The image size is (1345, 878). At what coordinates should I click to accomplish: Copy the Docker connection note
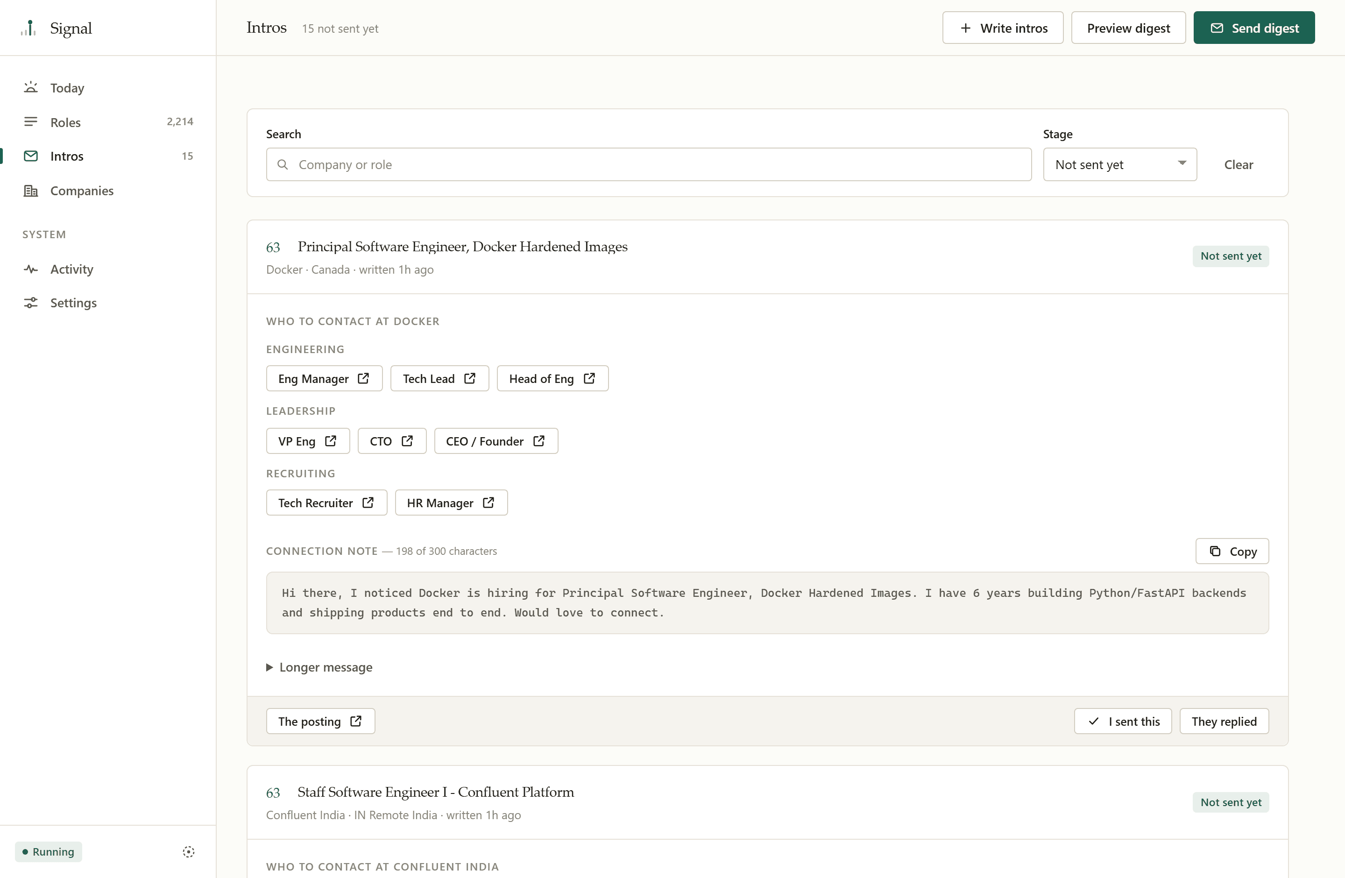coord(1232,551)
